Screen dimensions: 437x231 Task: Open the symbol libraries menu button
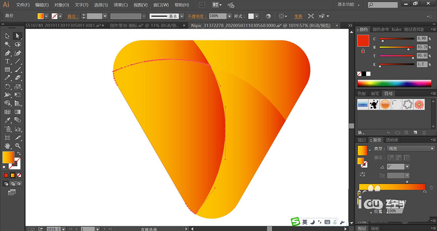point(361,133)
